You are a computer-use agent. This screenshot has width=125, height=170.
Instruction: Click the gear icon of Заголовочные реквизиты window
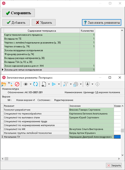[4, 78]
